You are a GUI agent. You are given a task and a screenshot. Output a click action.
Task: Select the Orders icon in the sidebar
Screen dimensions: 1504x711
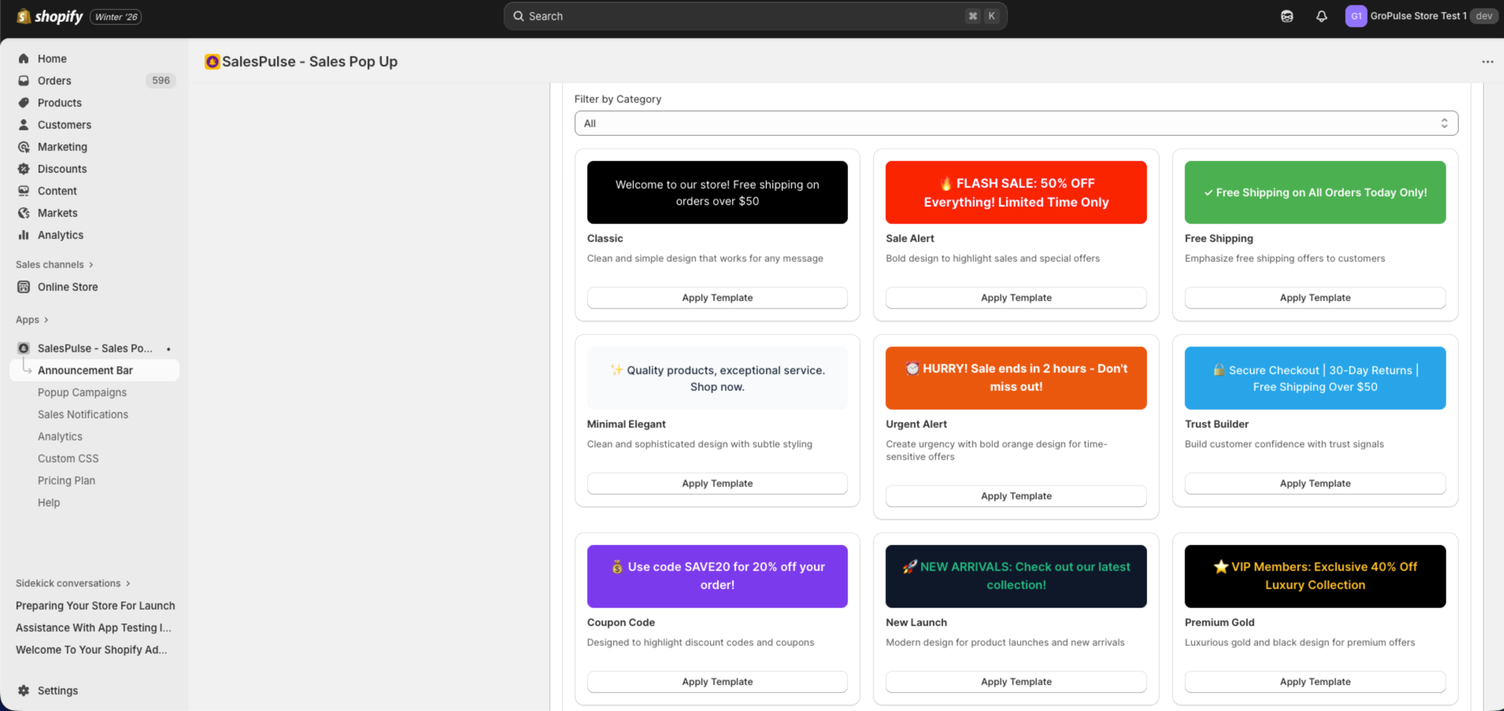23,80
